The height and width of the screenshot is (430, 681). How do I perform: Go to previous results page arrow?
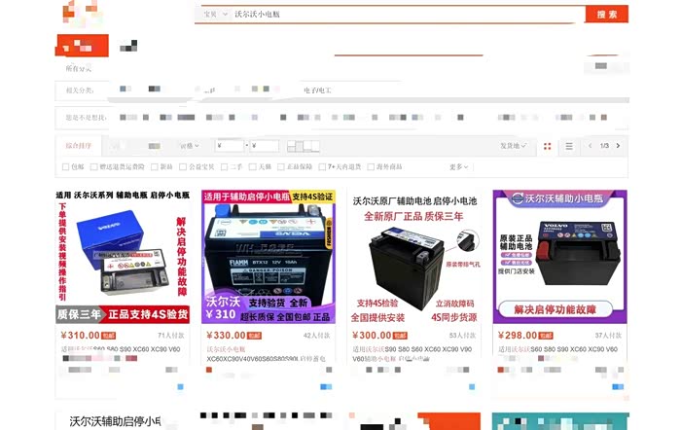click(590, 146)
